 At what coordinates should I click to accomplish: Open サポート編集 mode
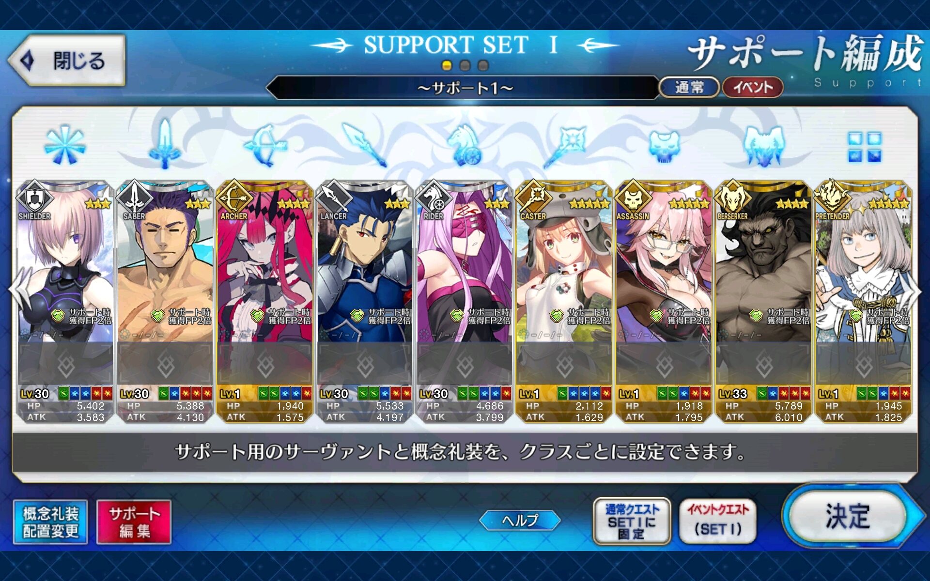(x=134, y=522)
